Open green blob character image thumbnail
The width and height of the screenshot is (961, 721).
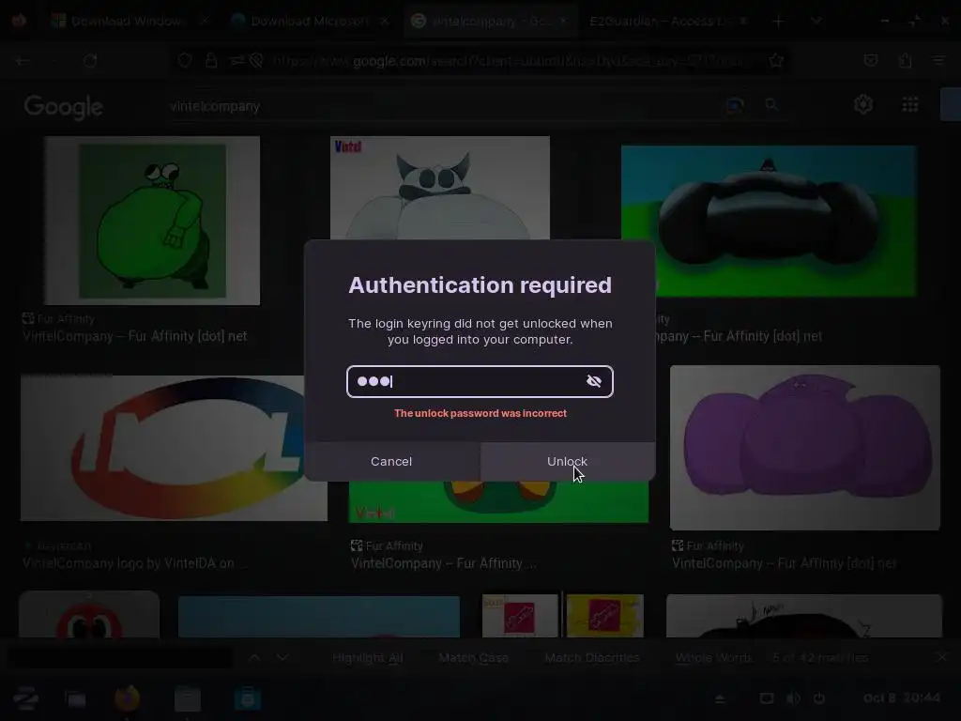152,221
